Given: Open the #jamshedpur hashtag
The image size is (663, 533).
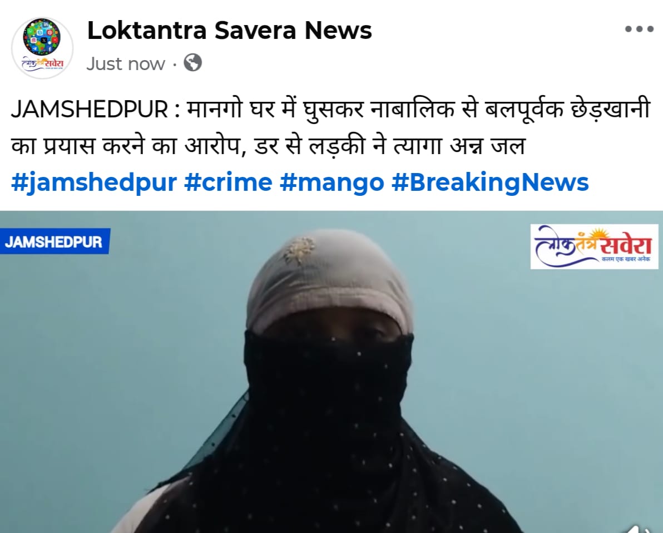Looking at the screenshot, I should click(x=94, y=182).
